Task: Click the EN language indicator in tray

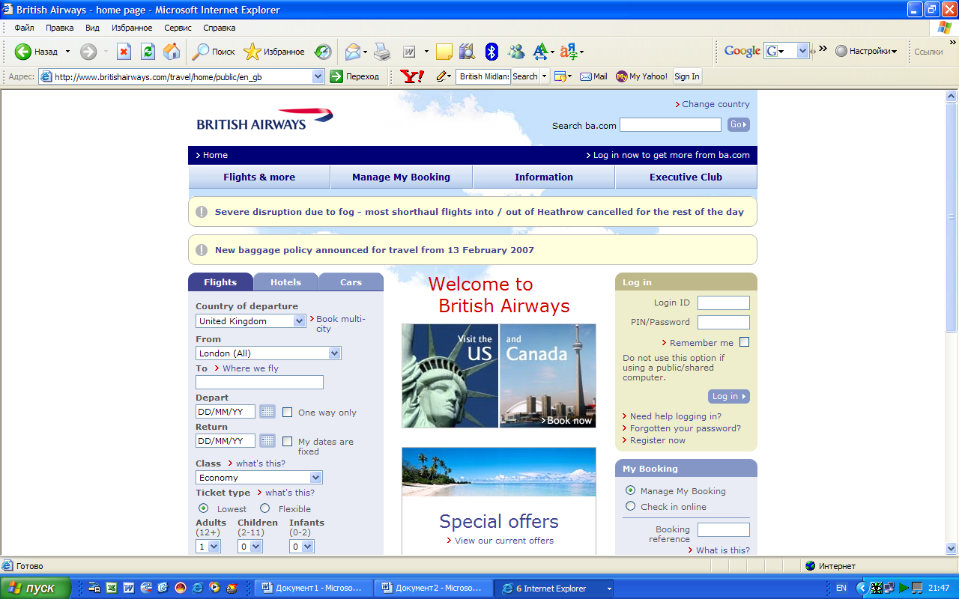Action: (841, 588)
